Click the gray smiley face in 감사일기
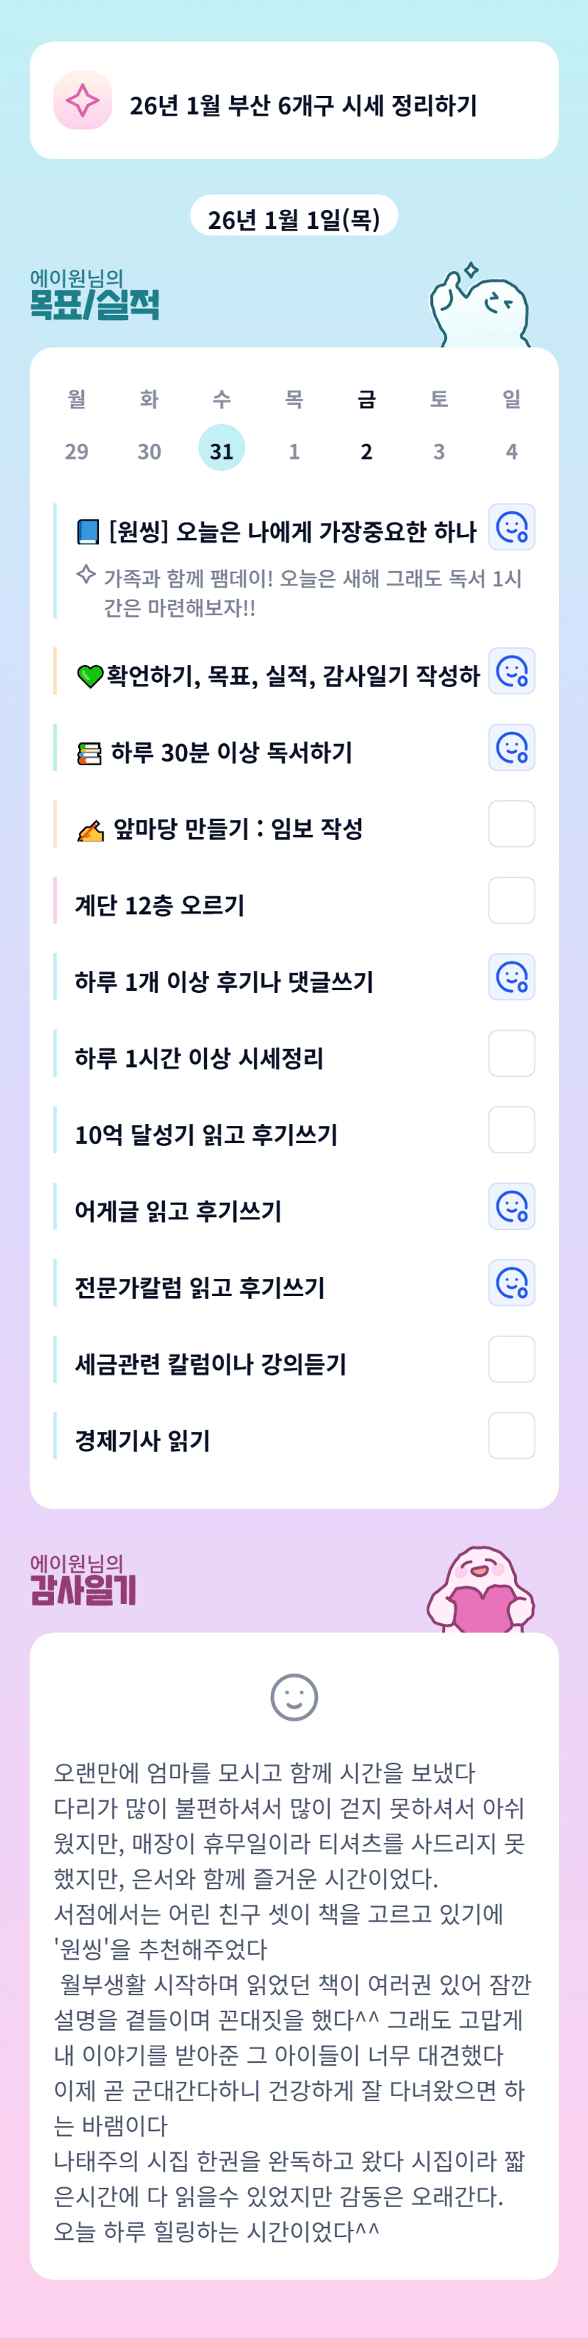 pyautogui.click(x=294, y=1696)
